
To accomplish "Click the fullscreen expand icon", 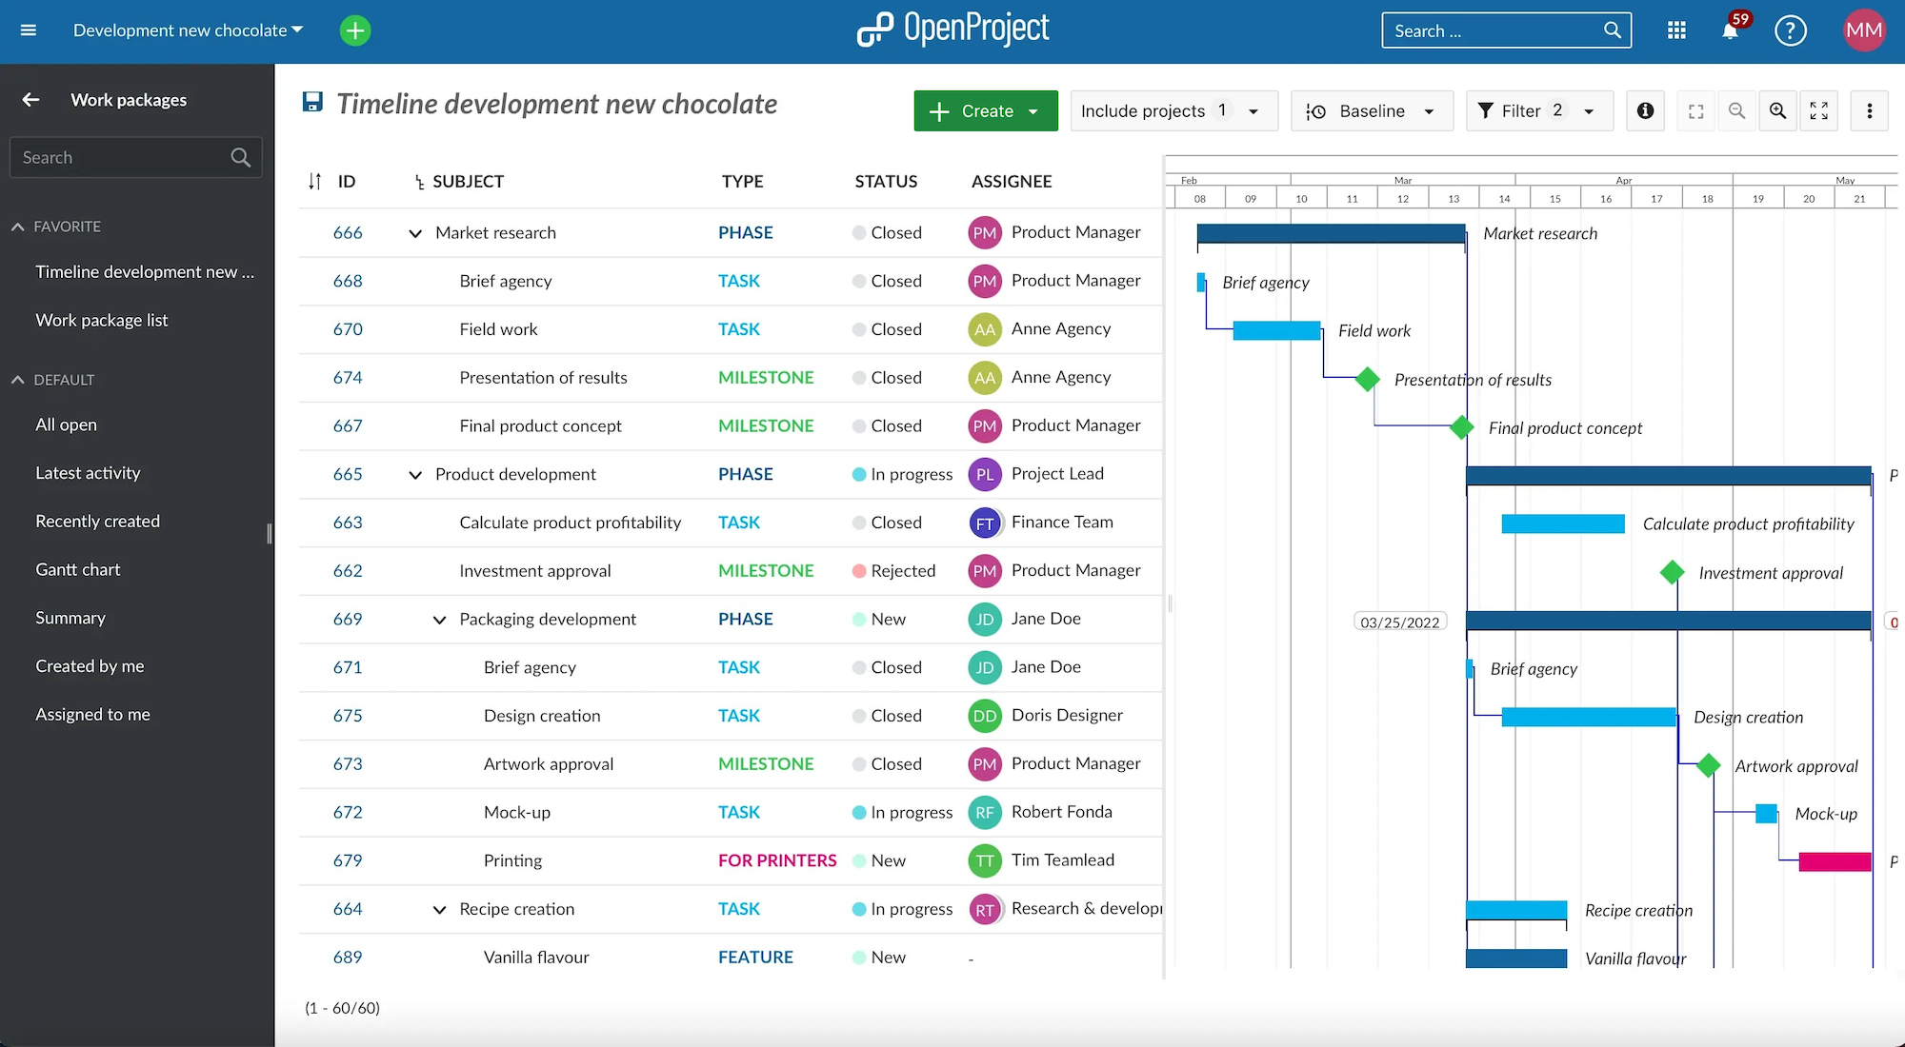I will point(1821,109).
